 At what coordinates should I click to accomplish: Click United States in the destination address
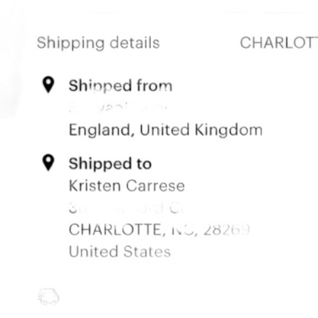tap(120, 252)
